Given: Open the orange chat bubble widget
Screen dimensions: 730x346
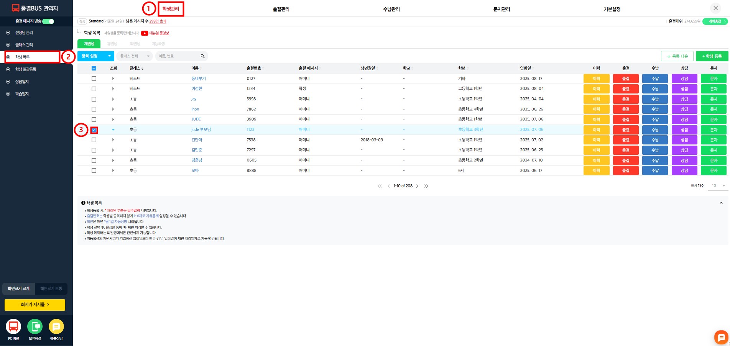Looking at the screenshot, I should click(x=721, y=337).
